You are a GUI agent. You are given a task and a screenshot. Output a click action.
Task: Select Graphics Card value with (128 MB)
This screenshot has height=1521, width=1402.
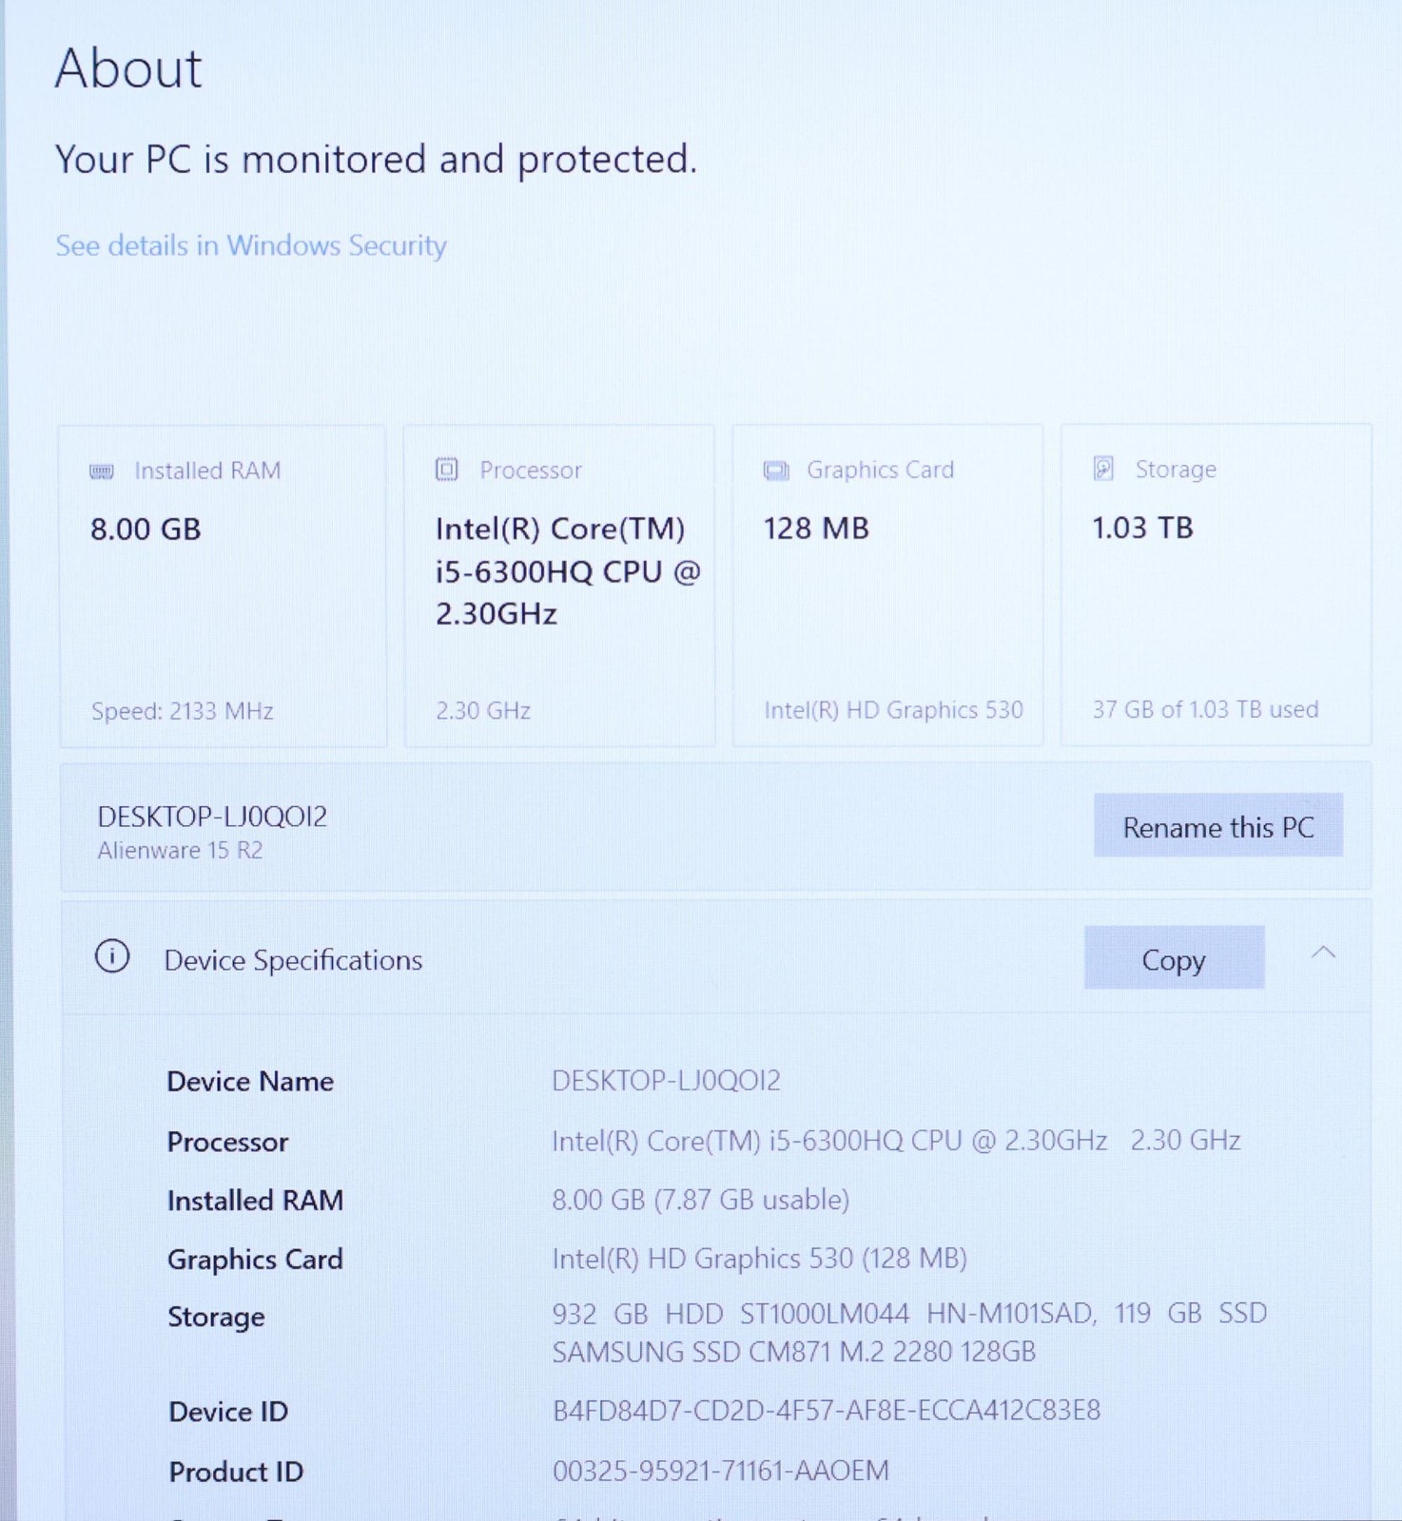(x=759, y=1259)
